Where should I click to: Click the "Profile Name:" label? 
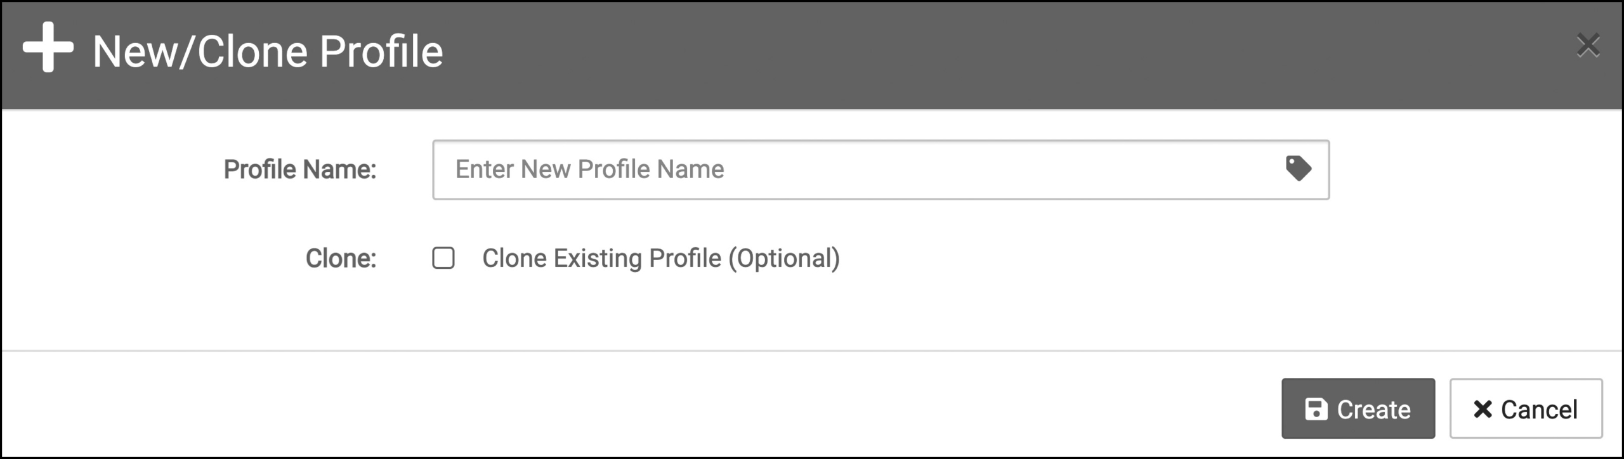click(300, 169)
